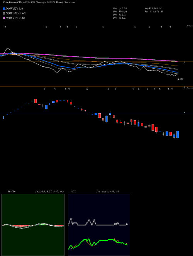Open the ADX indicator chart panel
Screen dimensions: 193x256
[99, 225]
